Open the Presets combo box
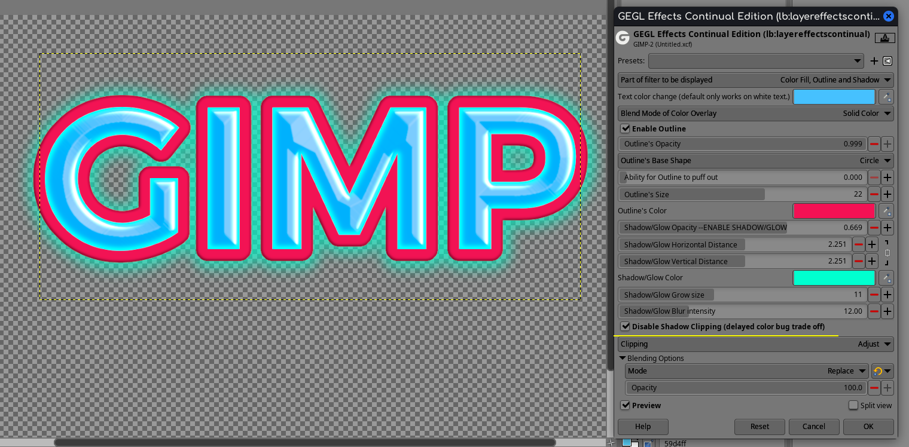Image resolution: width=909 pixels, height=447 pixels. click(756, 61)
